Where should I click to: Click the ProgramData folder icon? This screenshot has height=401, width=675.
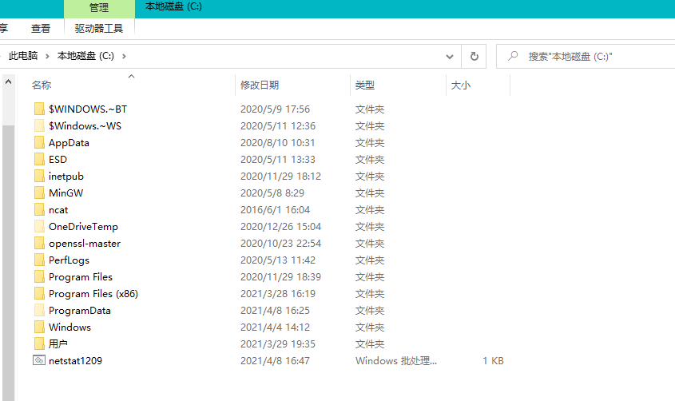[x=39, y=310]
